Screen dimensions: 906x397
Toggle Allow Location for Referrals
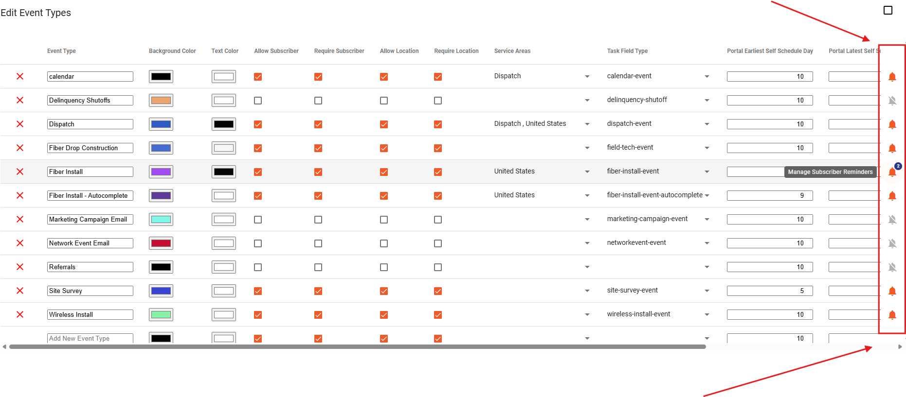(x=384, y=267)
